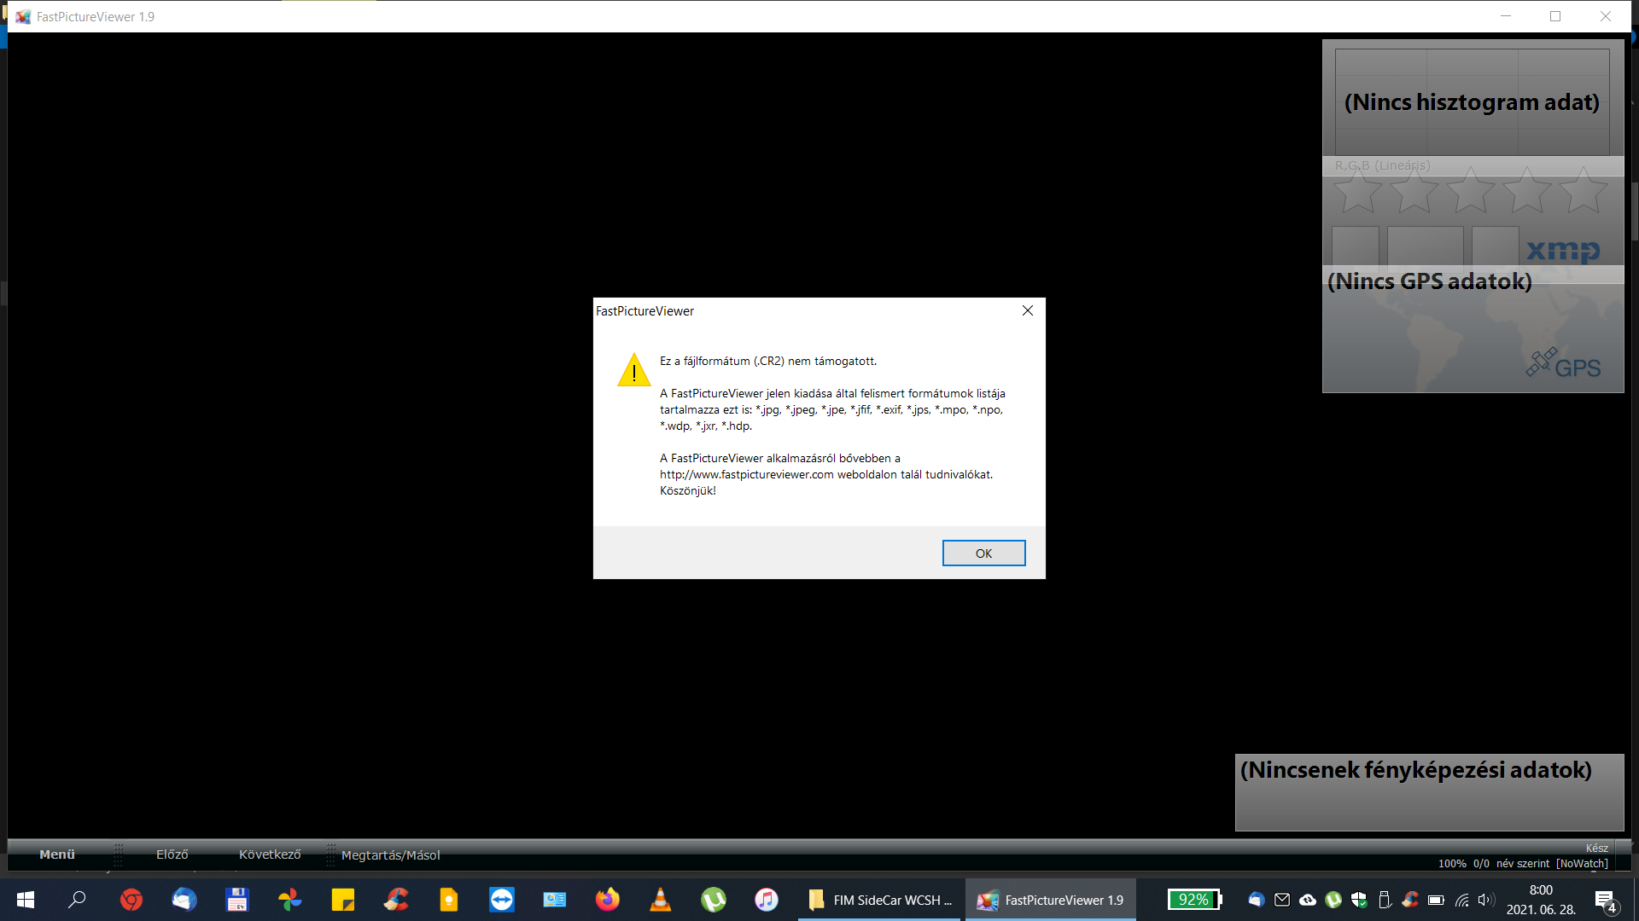Click the 92% battery indicator on the taskbar
1639x921 pixels.
tap(1195, 900)
